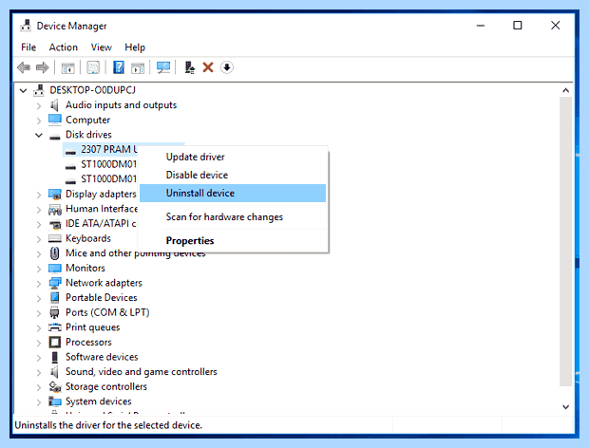Image resolution: width=589 pixels, height=448 pixels.
Task: Expand Sound, video and game controllers
Action: point(39,373)
